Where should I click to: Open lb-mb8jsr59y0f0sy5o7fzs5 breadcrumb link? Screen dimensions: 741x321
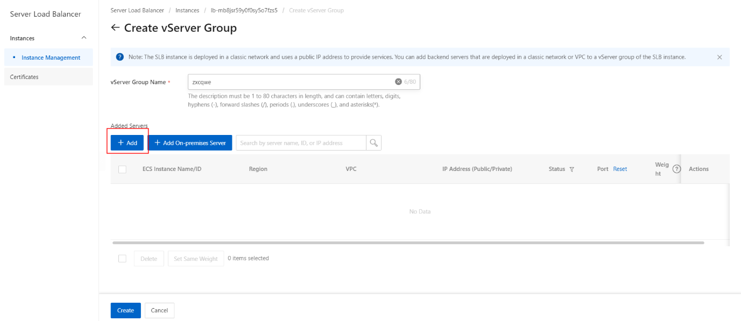(x=244, y=10)
